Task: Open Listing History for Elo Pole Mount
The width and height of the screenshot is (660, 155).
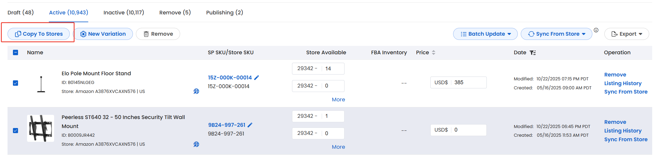Action: (623, 83)
